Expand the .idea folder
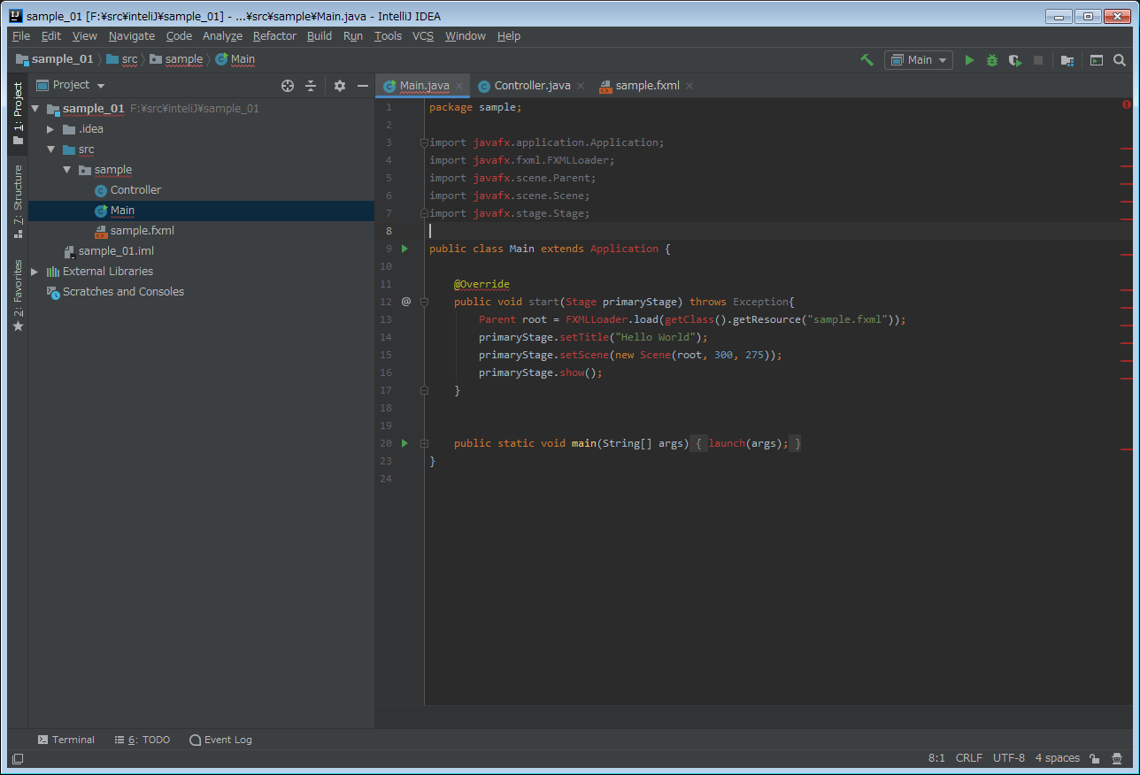 pos(50,128)
